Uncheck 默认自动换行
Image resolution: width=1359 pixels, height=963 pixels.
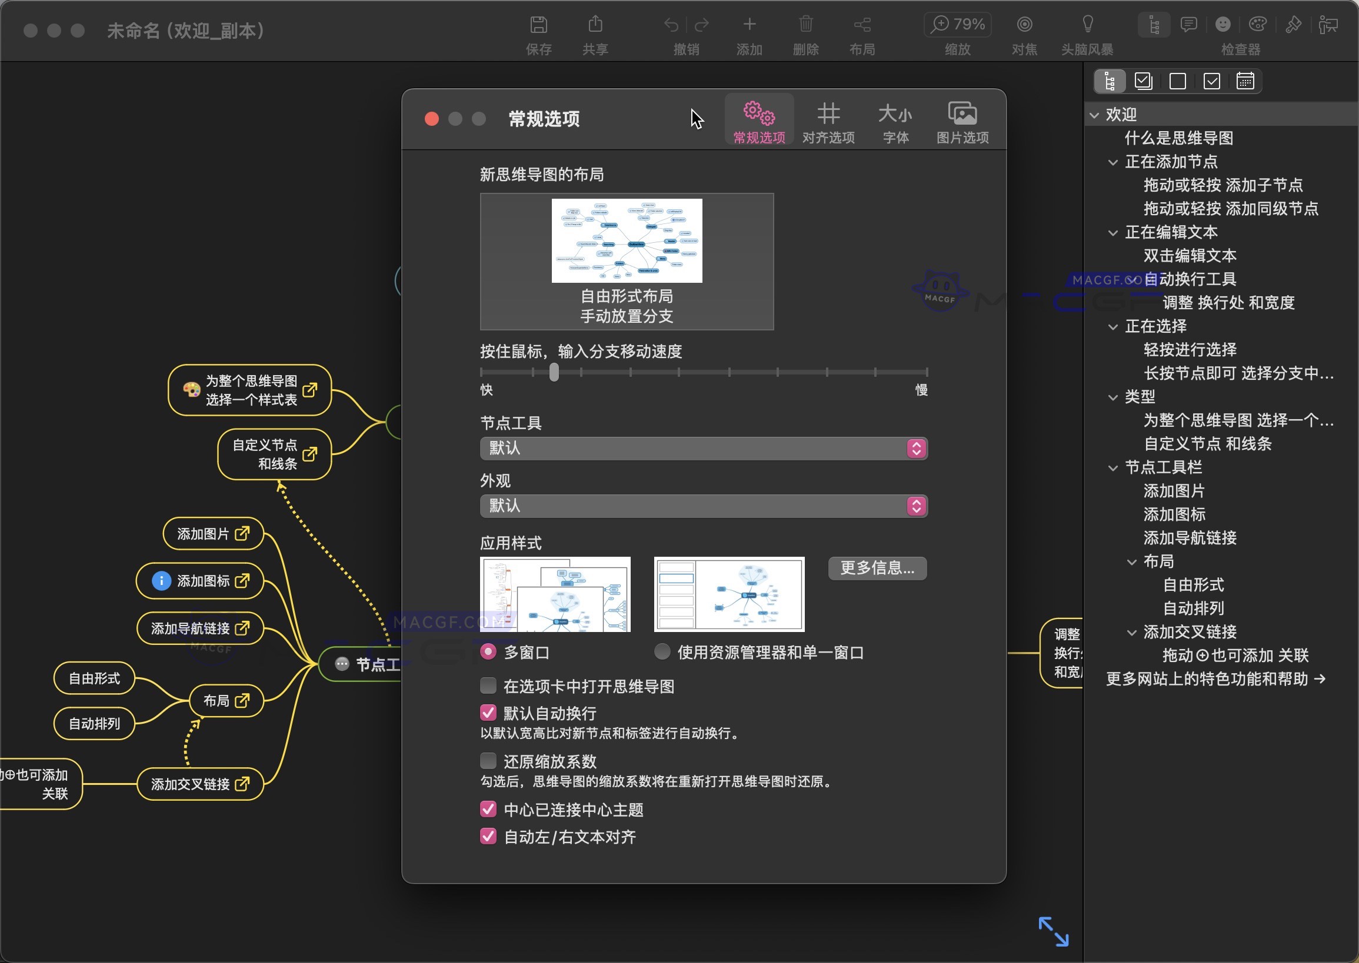tap(488, 712)
